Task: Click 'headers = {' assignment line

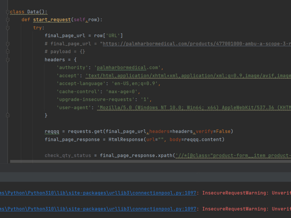Action: coord(61,60)
